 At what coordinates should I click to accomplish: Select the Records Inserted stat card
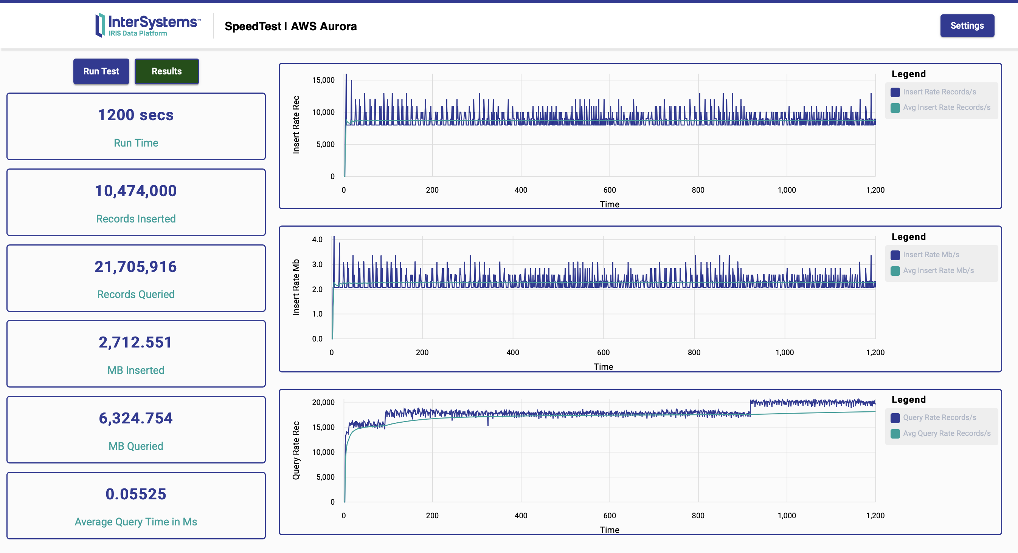click(x=136, y=202)
